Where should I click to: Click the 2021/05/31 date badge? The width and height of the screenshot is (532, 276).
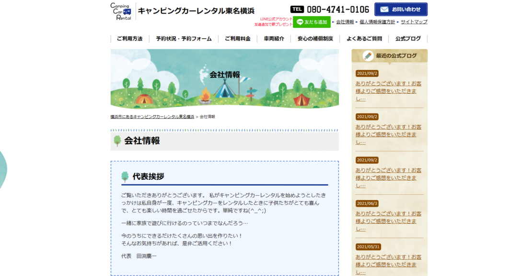point(368,247)
